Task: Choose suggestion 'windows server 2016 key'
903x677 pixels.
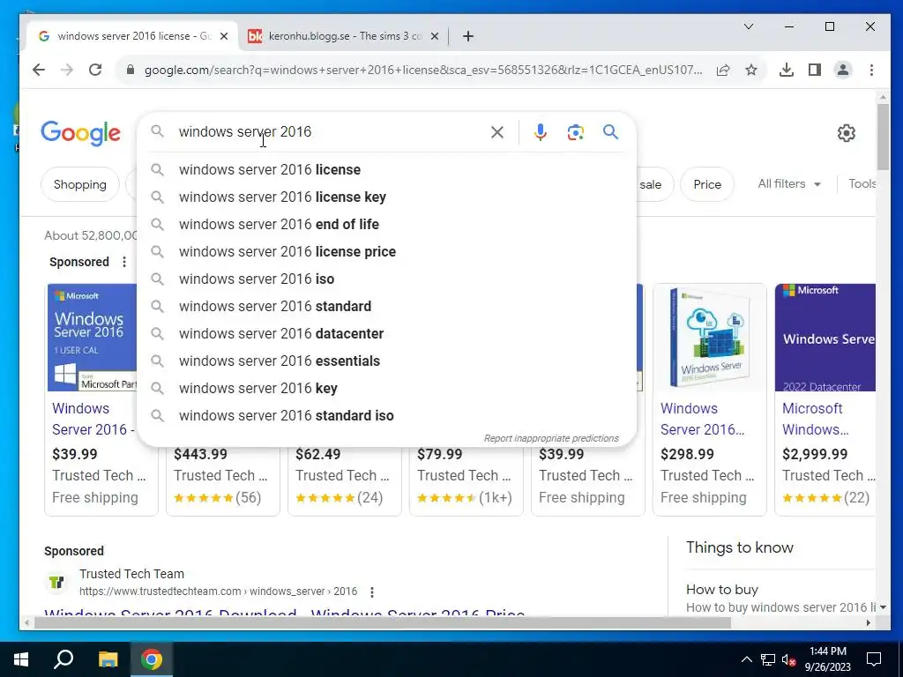Action: [x=386, y=389]
